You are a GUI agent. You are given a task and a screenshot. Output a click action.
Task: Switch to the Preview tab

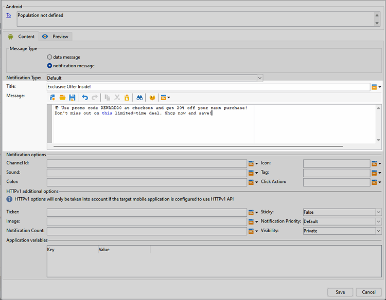coord(56,36)
